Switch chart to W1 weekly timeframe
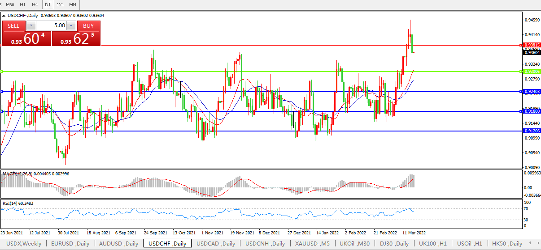Viewport: 541px width, 250px height. point(61,4)
